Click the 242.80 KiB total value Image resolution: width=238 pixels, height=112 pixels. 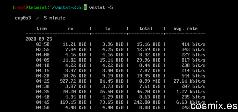[147, 102]
